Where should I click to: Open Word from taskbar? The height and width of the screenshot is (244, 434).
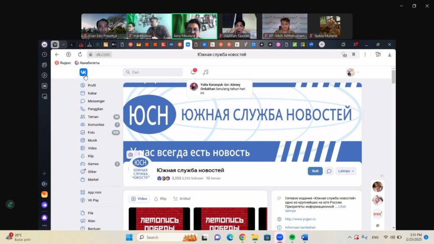[x=304, y=237]
